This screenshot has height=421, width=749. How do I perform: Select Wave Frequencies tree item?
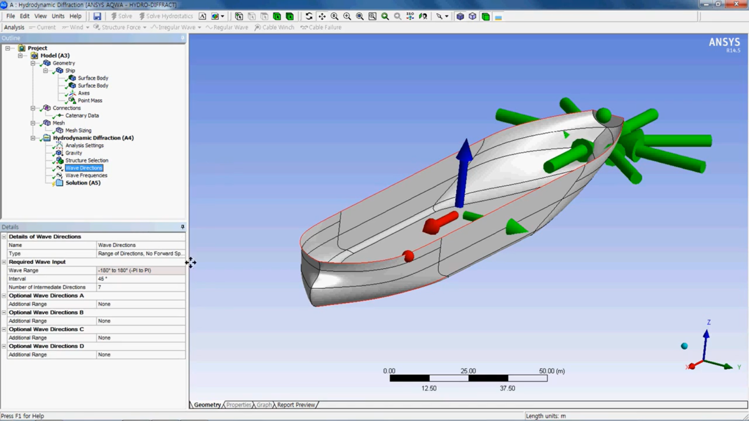tap(86, 175)
